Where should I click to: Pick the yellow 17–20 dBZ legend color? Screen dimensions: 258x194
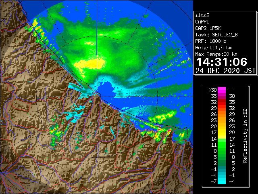(x=222, y=133)
